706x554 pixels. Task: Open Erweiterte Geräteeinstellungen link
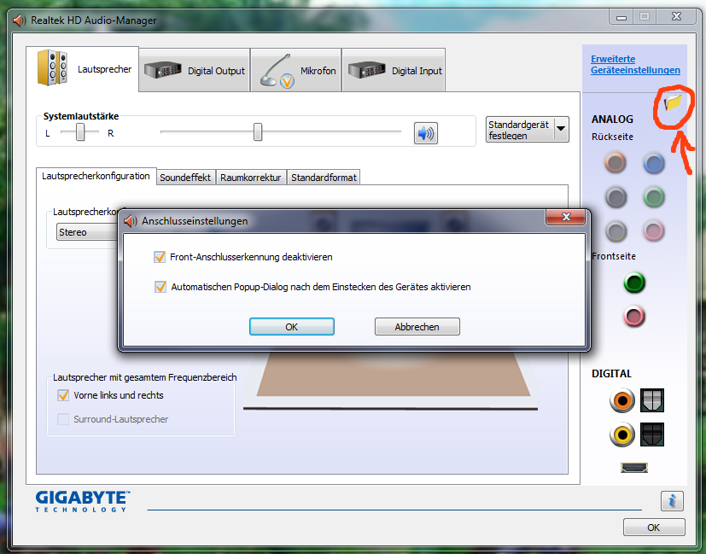tap(635, 64)
